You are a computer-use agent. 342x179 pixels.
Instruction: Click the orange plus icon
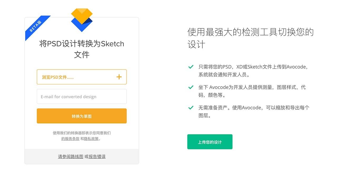(119, 77)
